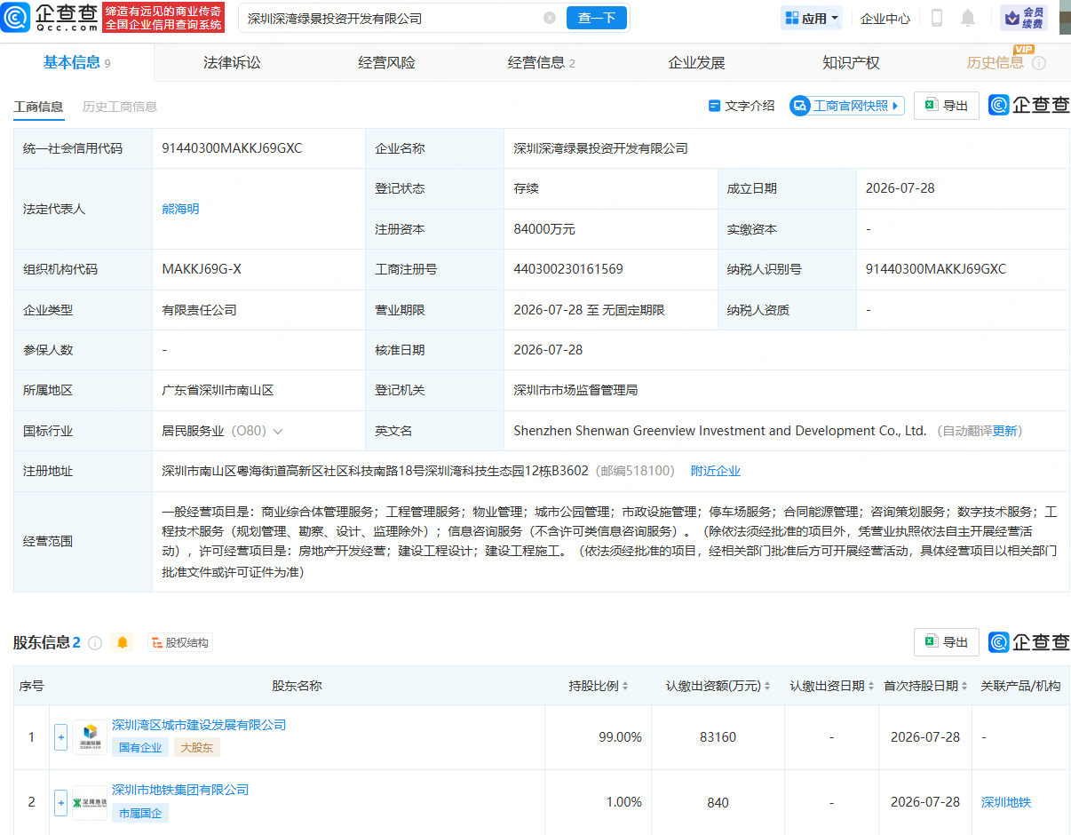The width and height of the screenshot is (1071, 835).
Task: Click the mobile phone icon in header
Action: (x=936, y=18)
